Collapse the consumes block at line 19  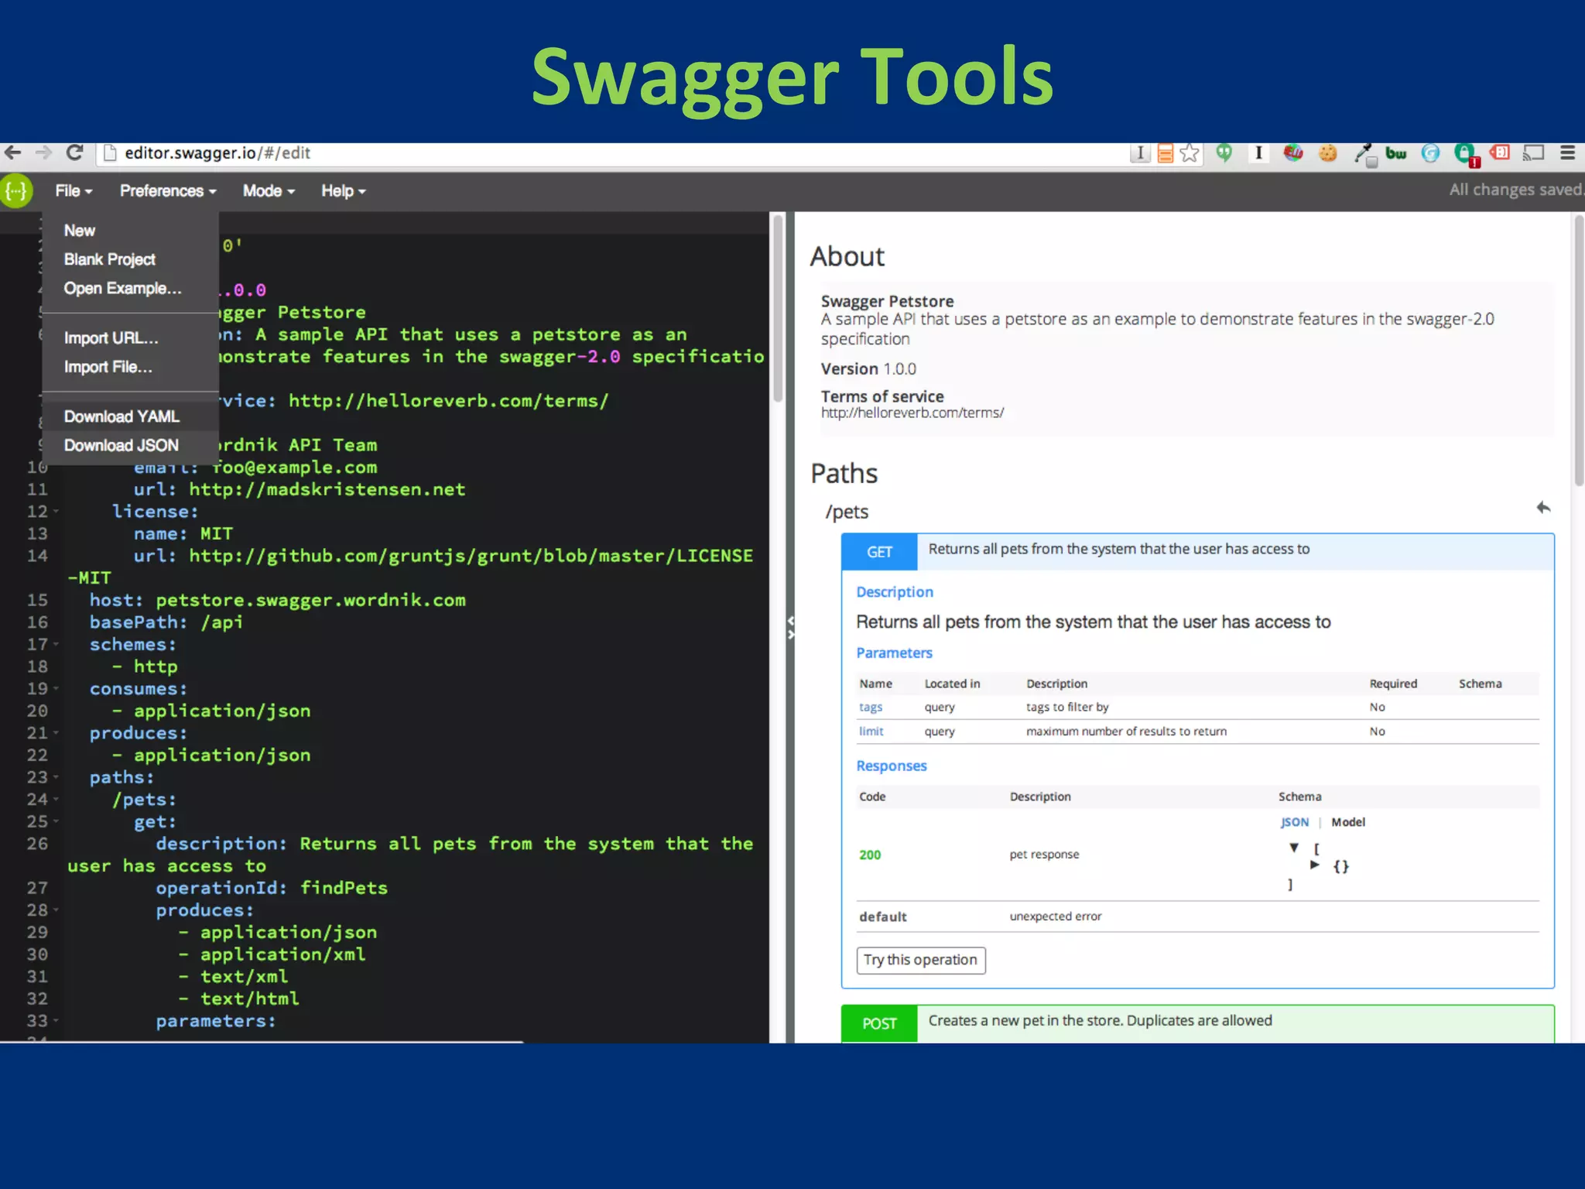point(56,688)
